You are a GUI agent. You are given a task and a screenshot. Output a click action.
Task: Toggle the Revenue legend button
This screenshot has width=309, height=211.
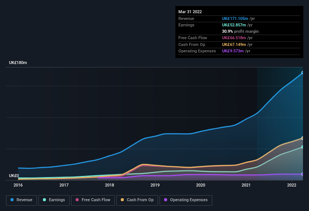(x=21, y=200)
